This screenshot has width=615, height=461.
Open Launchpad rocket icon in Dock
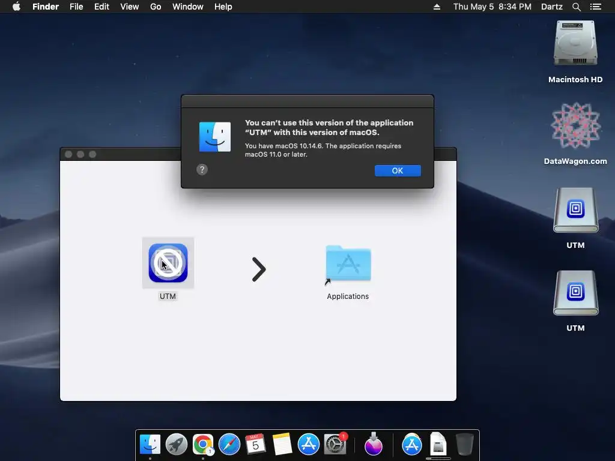(177, 444)
